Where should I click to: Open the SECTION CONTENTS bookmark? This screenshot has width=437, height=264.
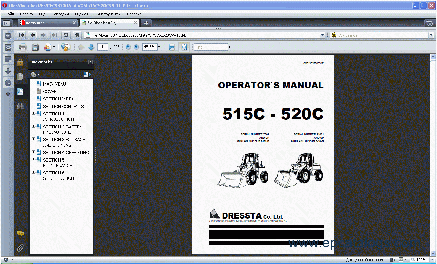coord(63,106)
